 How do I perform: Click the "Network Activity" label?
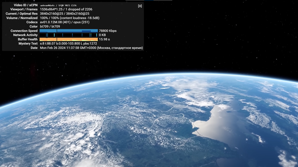25,35
